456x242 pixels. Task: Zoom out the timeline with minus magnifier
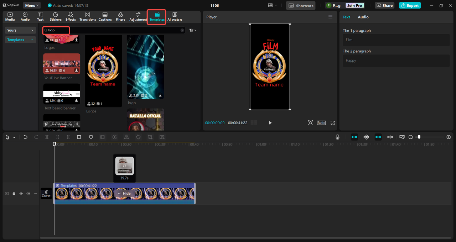coord(410,137)
